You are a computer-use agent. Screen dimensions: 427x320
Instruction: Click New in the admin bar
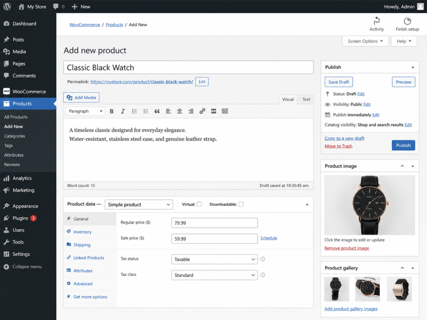click(x=81, y=7)
